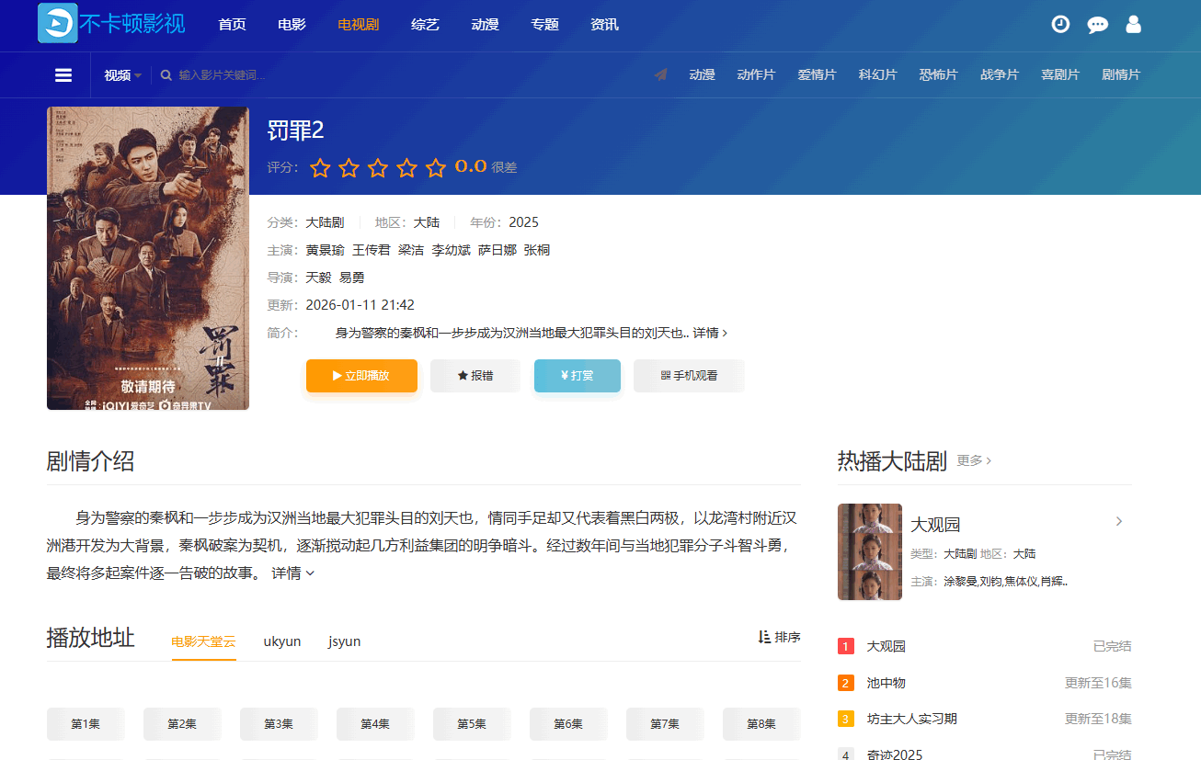Open account via the user profile icon

[x=1133, y=25]
